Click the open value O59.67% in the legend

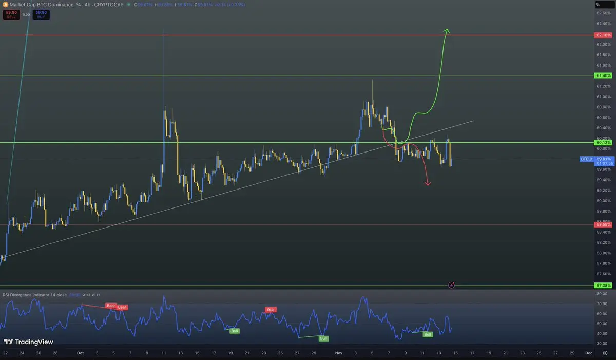142,4
